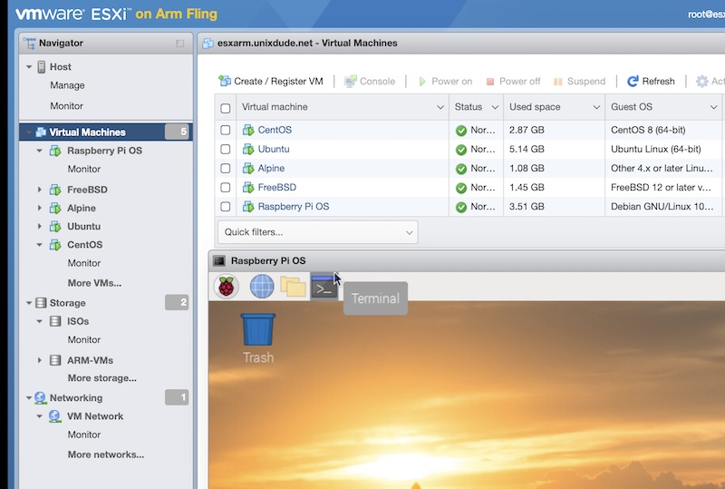Launch the Terminal icon in taskbar
The image size is (725, 489).
(324, 287)
